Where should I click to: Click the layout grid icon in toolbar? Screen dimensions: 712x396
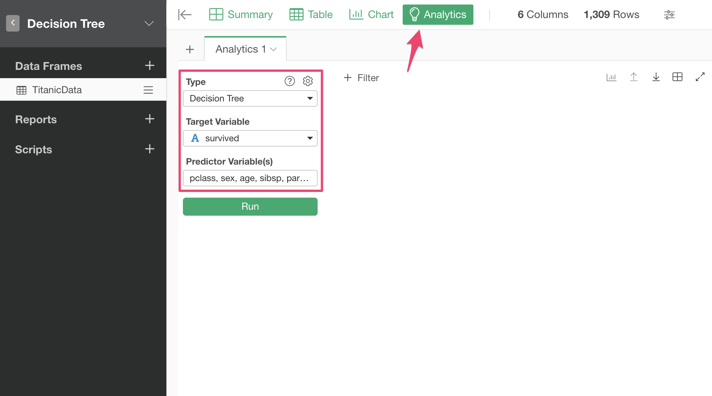(x=677, y=77)
